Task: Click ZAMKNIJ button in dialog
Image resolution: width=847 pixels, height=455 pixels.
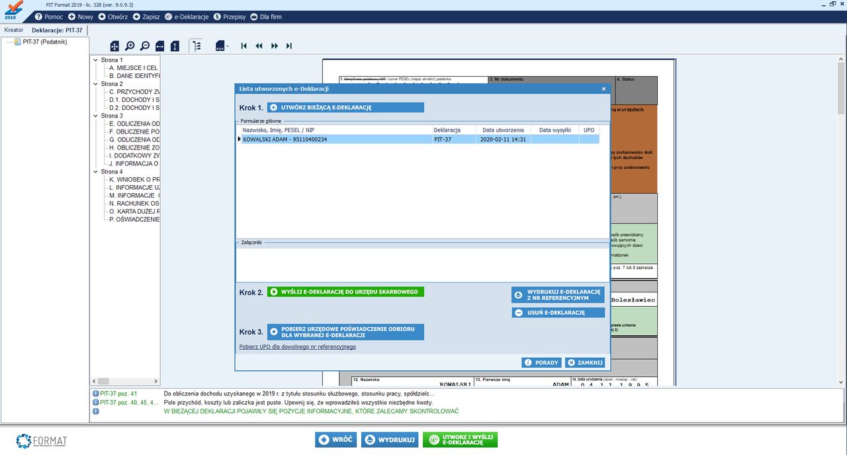Action: 585,362
